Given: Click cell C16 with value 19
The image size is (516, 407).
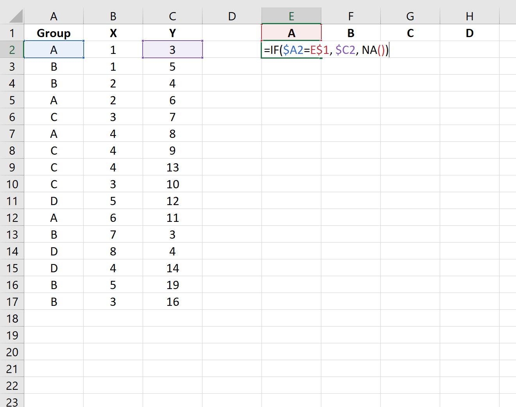Looking at the screenshot, I should tap(172, 285).
